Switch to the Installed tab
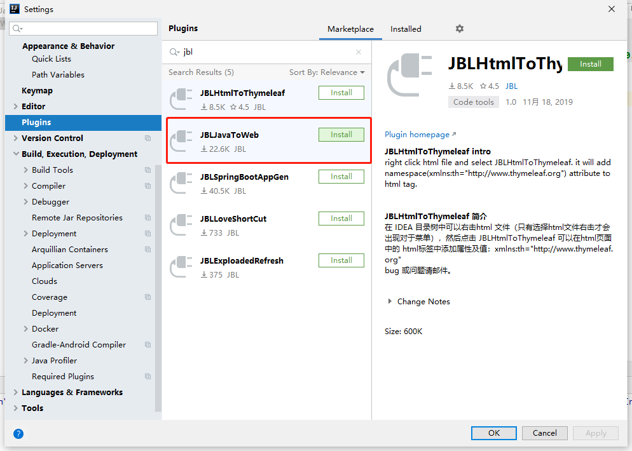The height and width of the screenshot is (451, 632). pyautogui.click(x=406, y=29)
